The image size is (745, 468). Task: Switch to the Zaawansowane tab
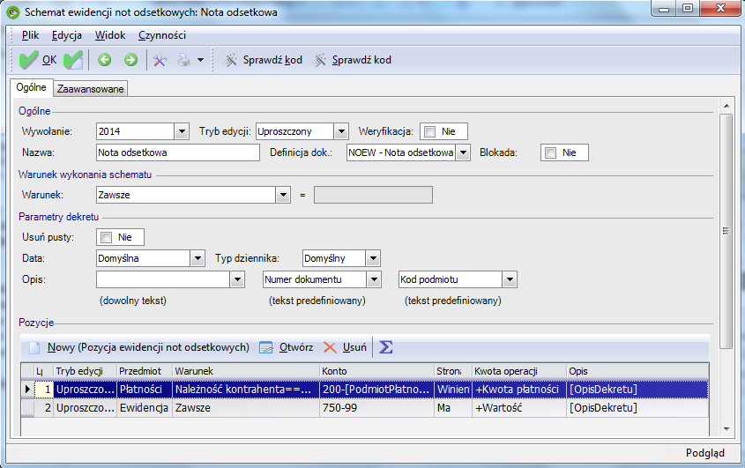click(90, 89)
